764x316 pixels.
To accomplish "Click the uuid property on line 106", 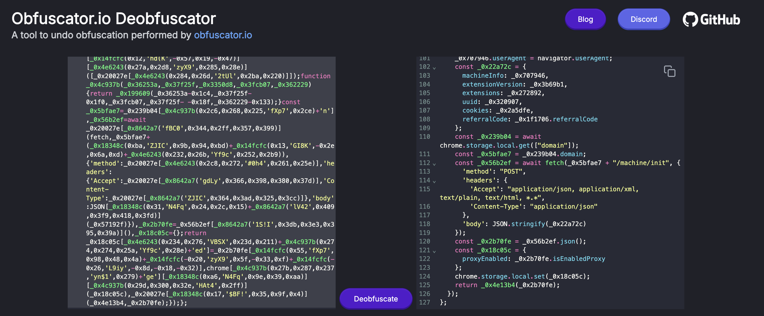I will 470,102.
